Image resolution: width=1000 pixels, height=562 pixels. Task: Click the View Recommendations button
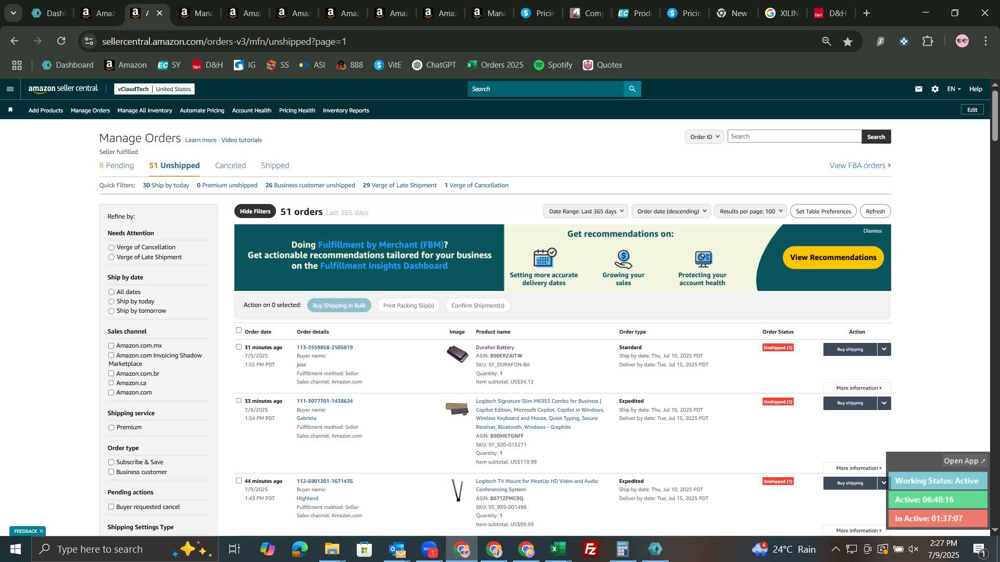[833, 258]
